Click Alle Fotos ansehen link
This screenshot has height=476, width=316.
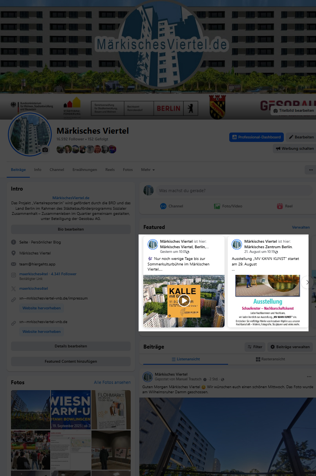pos(112,382)
